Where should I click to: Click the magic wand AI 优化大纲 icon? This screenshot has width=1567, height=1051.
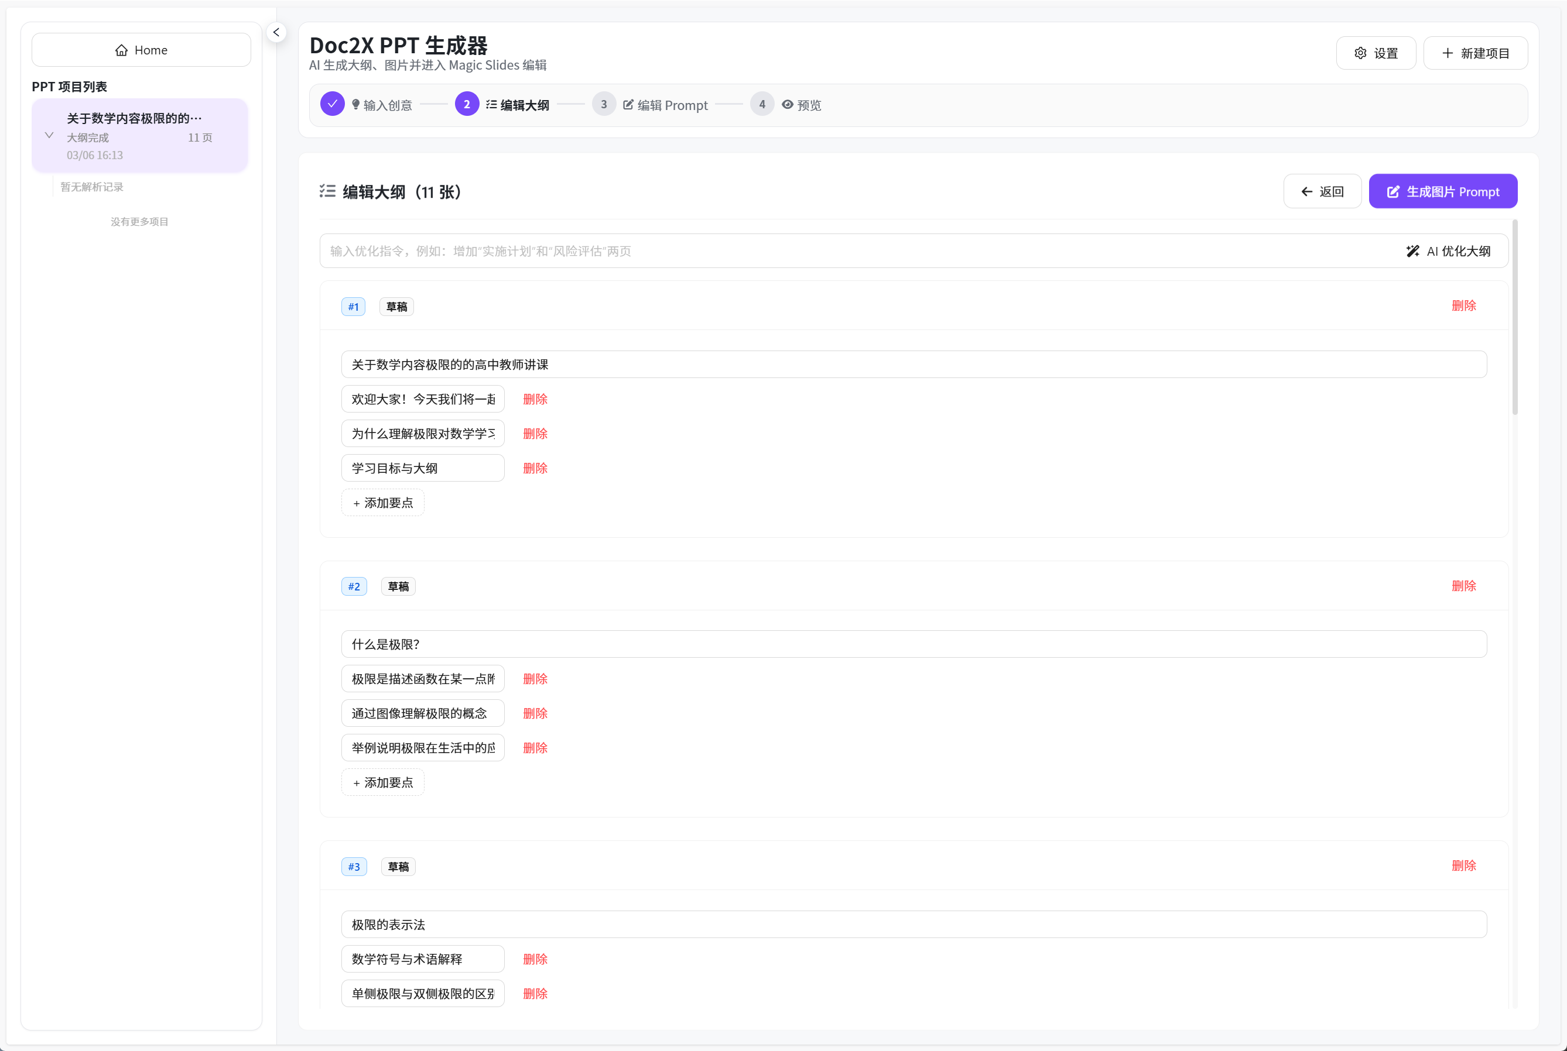coord(1412,250)
